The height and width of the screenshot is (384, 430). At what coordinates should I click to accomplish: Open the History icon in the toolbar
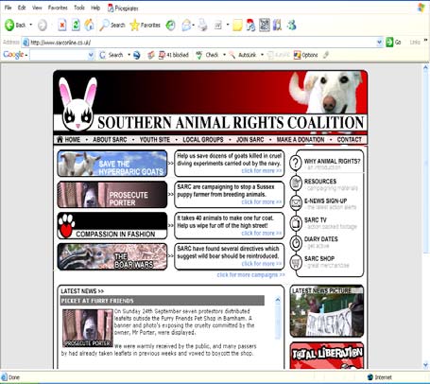coord(170,26)
